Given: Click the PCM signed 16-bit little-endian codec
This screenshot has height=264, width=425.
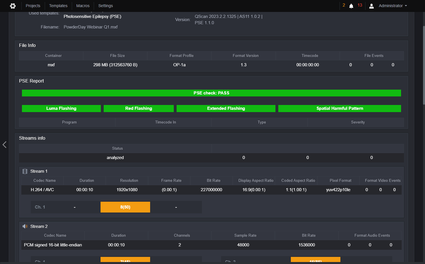Looking at the screenshot, I should (x=53, y=245).
